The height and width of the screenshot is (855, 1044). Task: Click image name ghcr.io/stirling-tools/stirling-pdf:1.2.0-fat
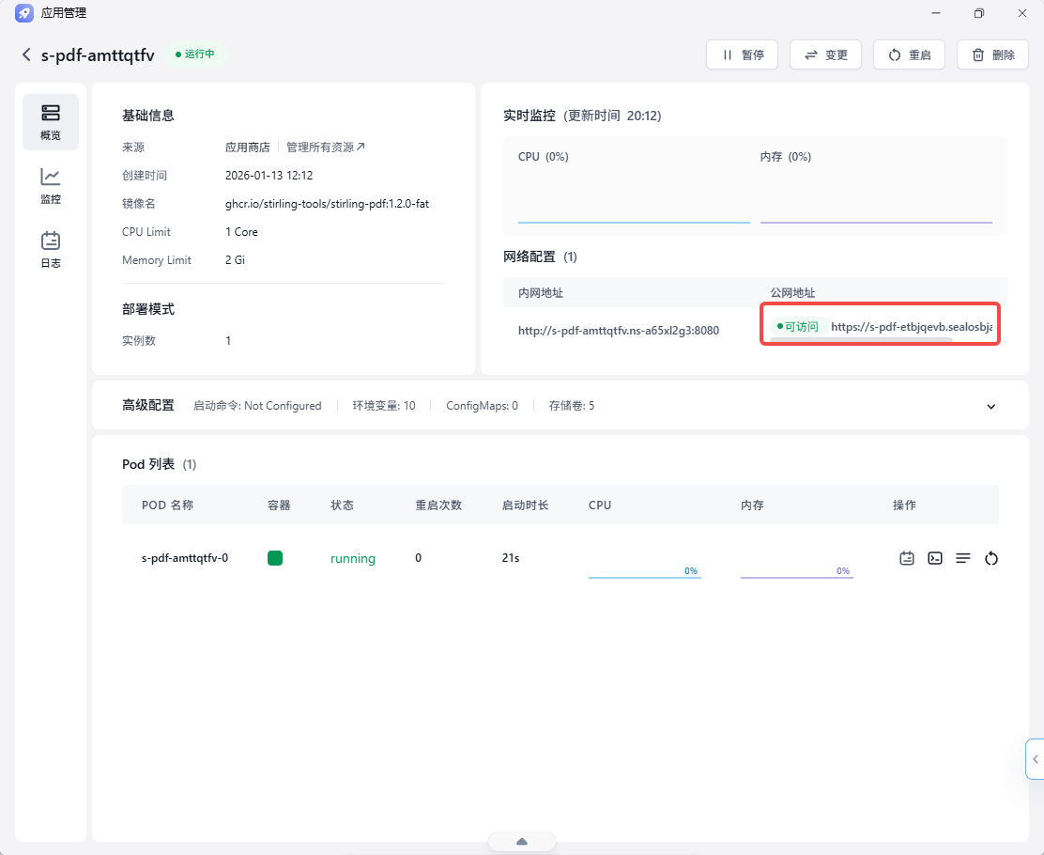(327, 204)
